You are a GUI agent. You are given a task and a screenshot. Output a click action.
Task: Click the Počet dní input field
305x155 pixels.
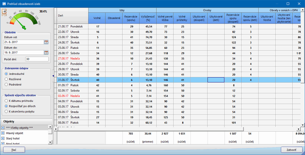pos(37,59)
